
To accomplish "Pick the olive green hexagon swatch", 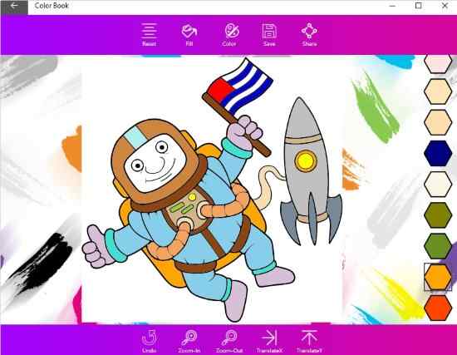I will (x=438, y=215).
